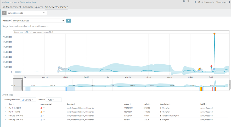231x127 pixels.
Task: Click the zoom in magnifier icon
Action: [x=184, y=1]
